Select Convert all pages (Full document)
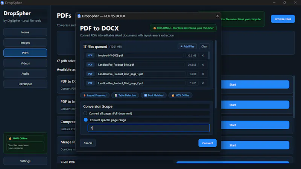This screenshot has height=169, width=301. 85,113
